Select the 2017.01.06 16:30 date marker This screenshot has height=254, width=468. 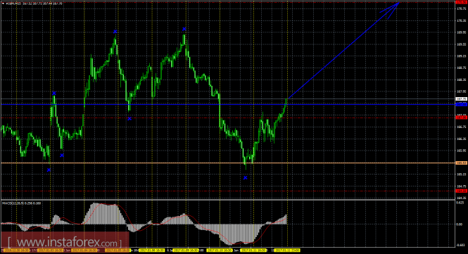[152, 250]
